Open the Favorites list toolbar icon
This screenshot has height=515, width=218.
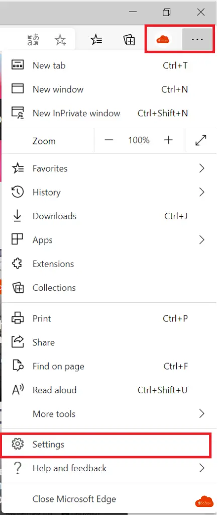coord(96,40)
